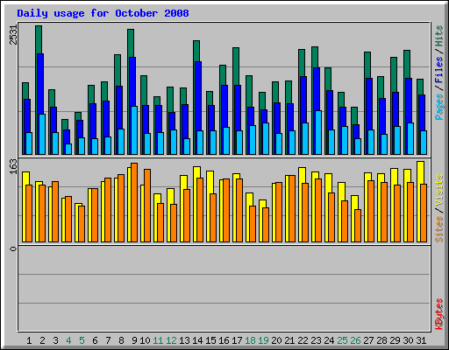The image size is (449, 350).
Task: Click day label '17' on the x-axis
Action: coord(237,340)
